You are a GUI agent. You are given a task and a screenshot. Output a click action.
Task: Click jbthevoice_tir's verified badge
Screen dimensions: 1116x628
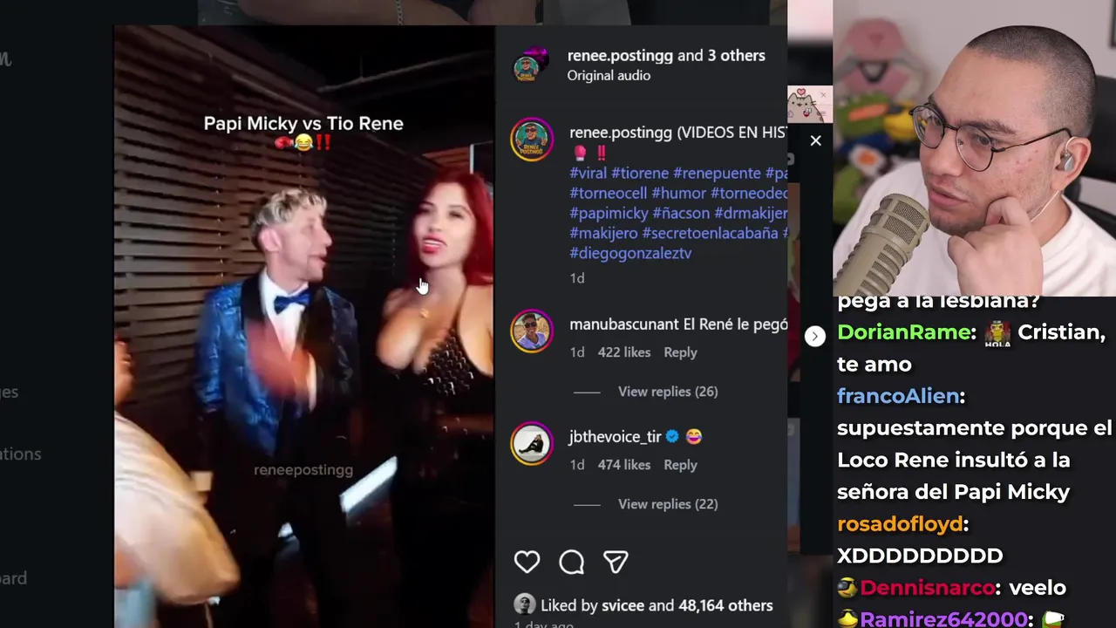click(672, 436)
